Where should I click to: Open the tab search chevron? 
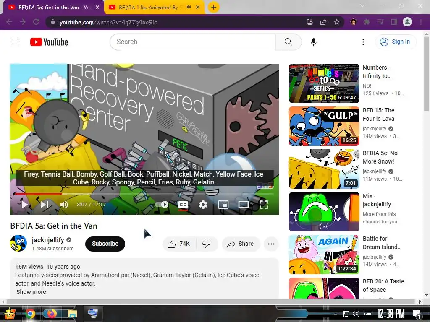pyautogui.click(x=362, y=6)
